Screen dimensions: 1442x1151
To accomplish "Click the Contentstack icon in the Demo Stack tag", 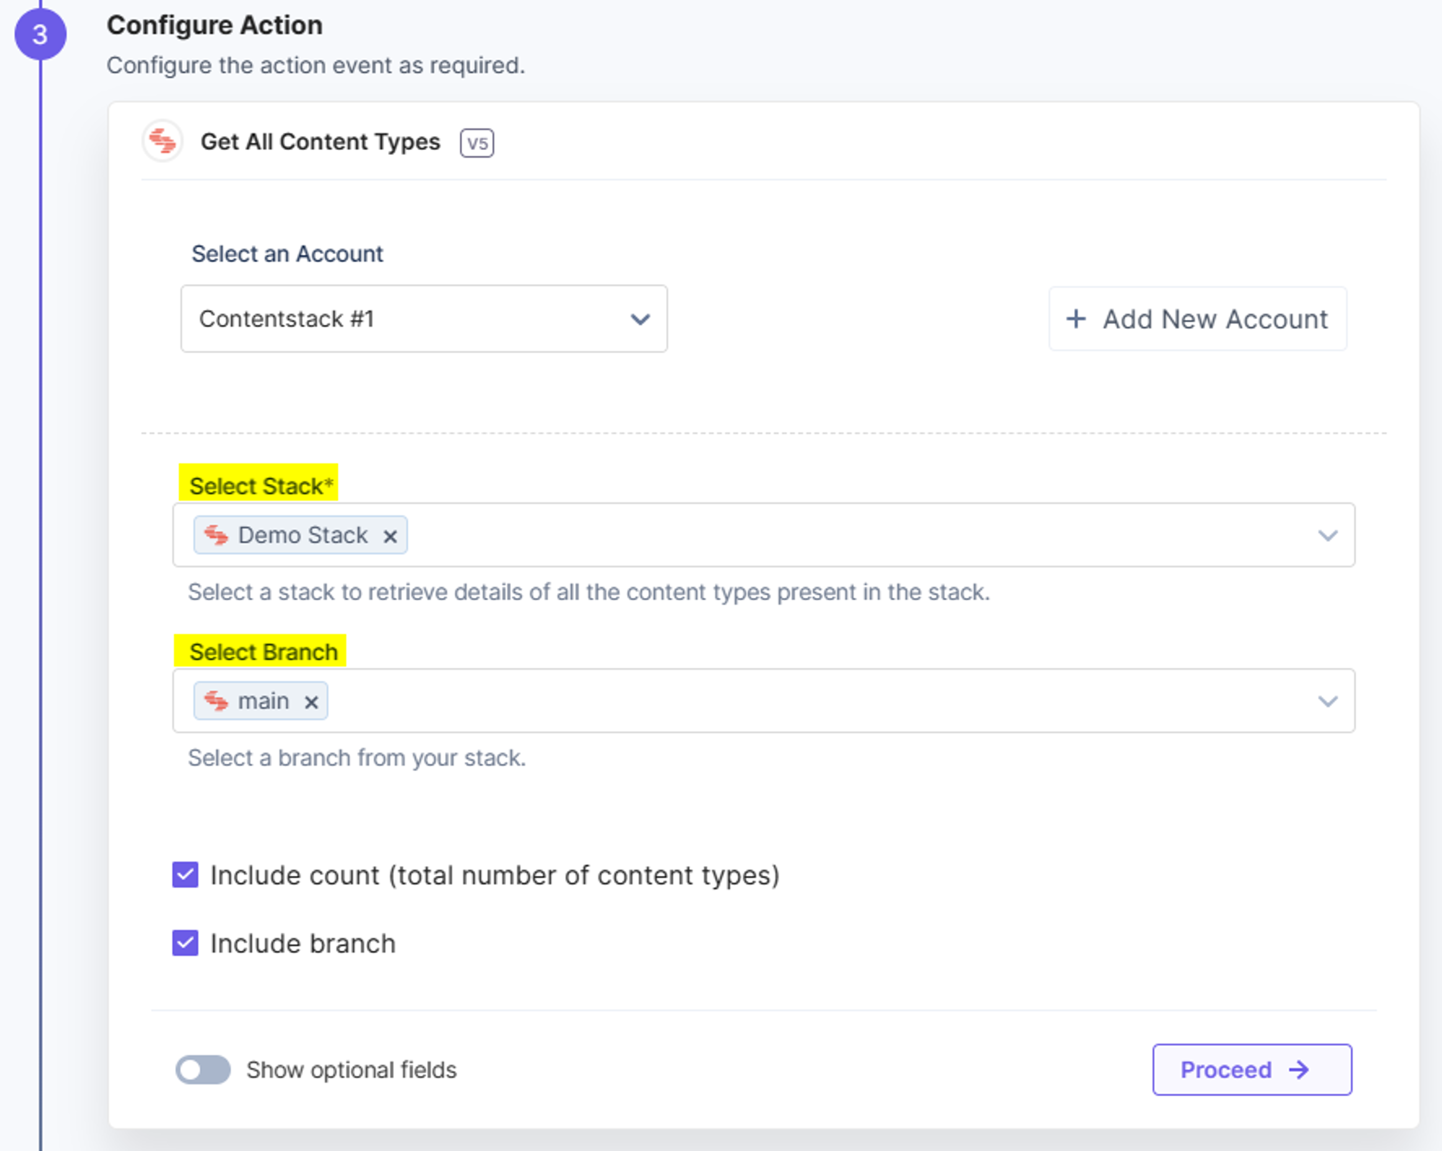I will [x=216, y=535].
